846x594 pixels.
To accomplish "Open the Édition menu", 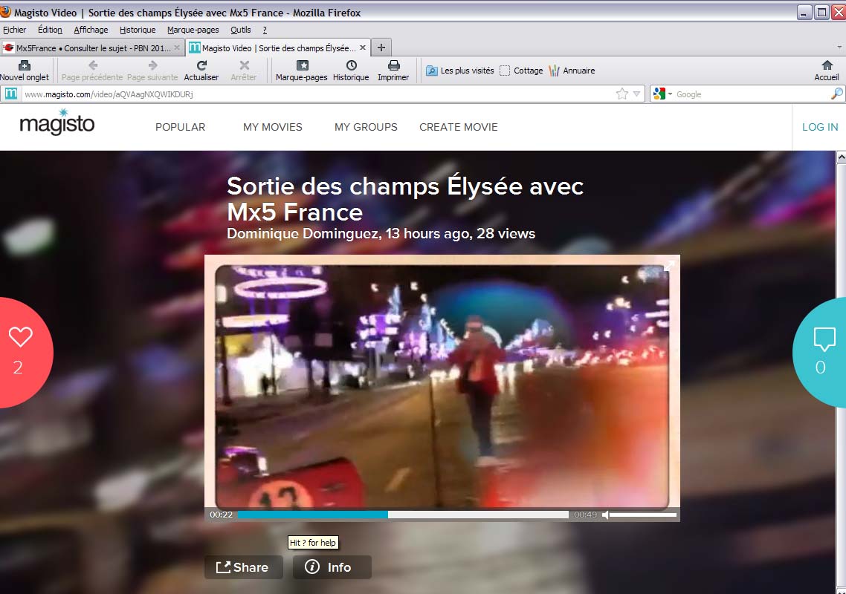I will 50,30.
